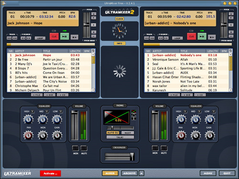Click the left deck stop/play button
The height and width of the screenshot is (179, 239).
pyautogui.click(x=75, y=37)
